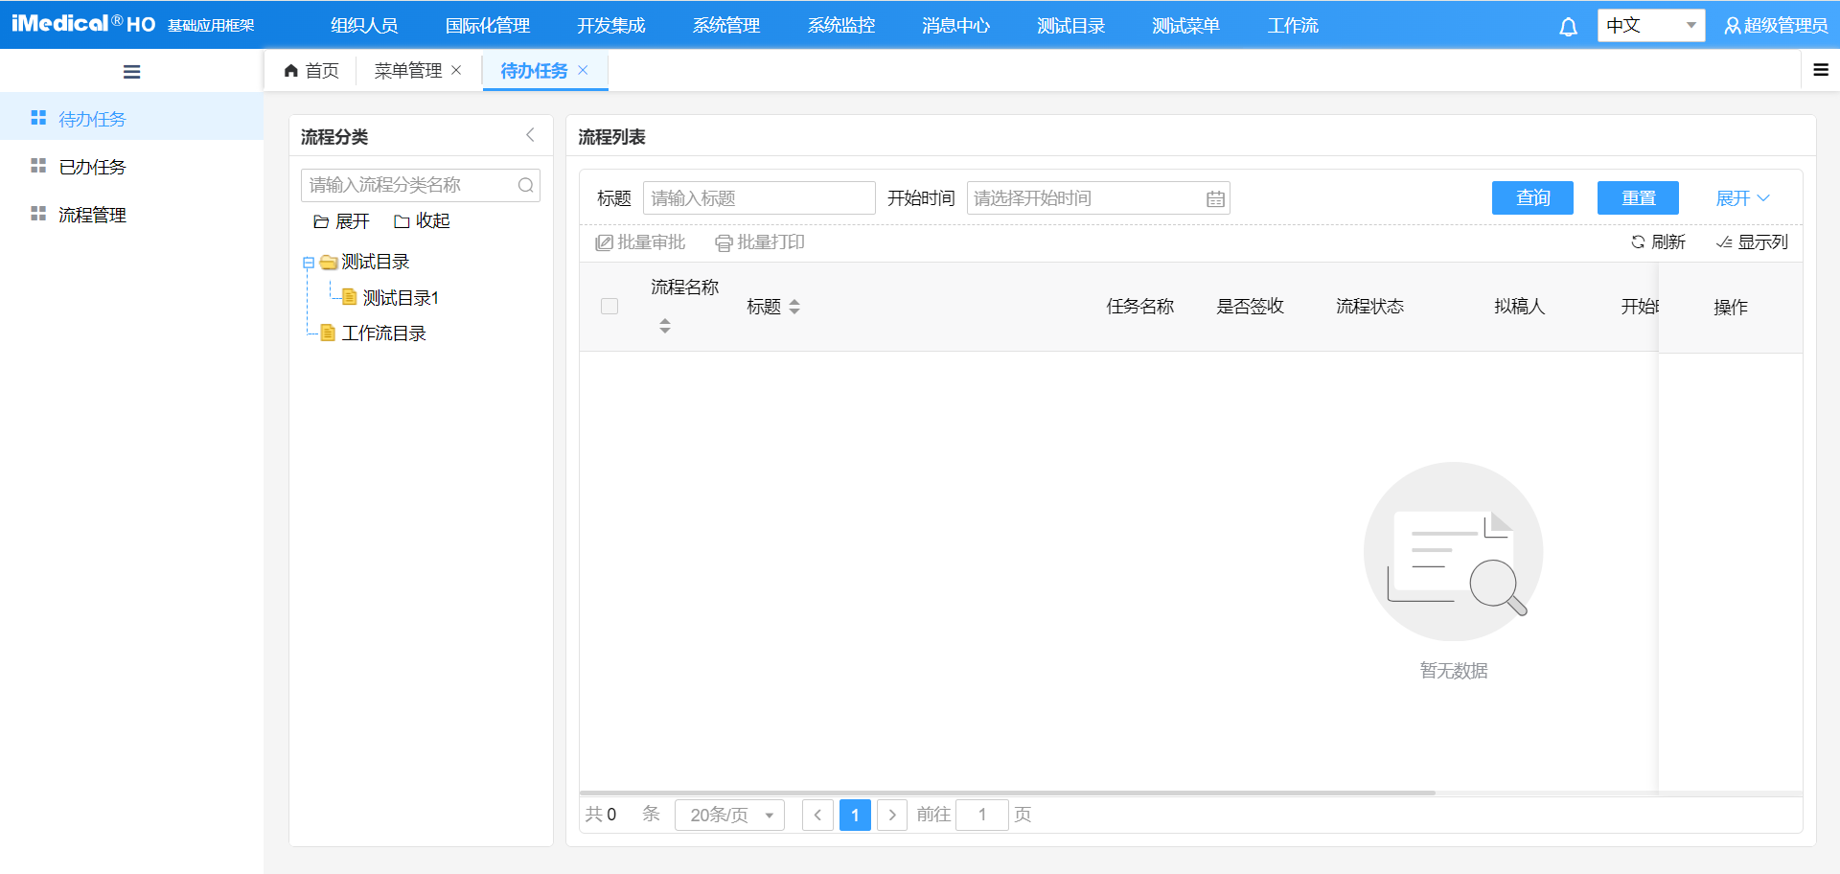Open the 20条/页 page size dropdown
The height and width of the screenshot is (874, 1840).
729,815
